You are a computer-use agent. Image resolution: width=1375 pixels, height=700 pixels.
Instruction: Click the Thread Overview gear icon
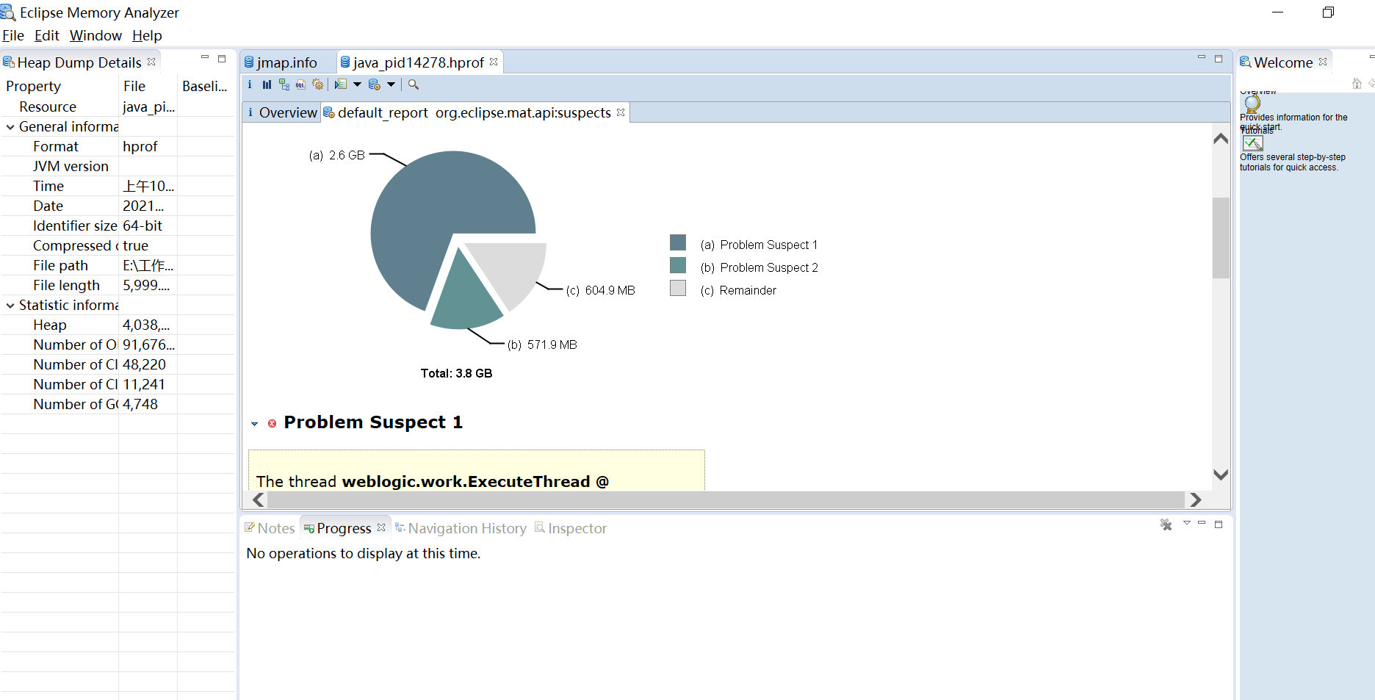pyautogui.click(x=317, y=84)
